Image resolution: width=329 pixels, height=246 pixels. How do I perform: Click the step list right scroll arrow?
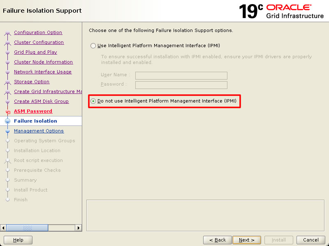pyautogui.click(x=78, y=228)
